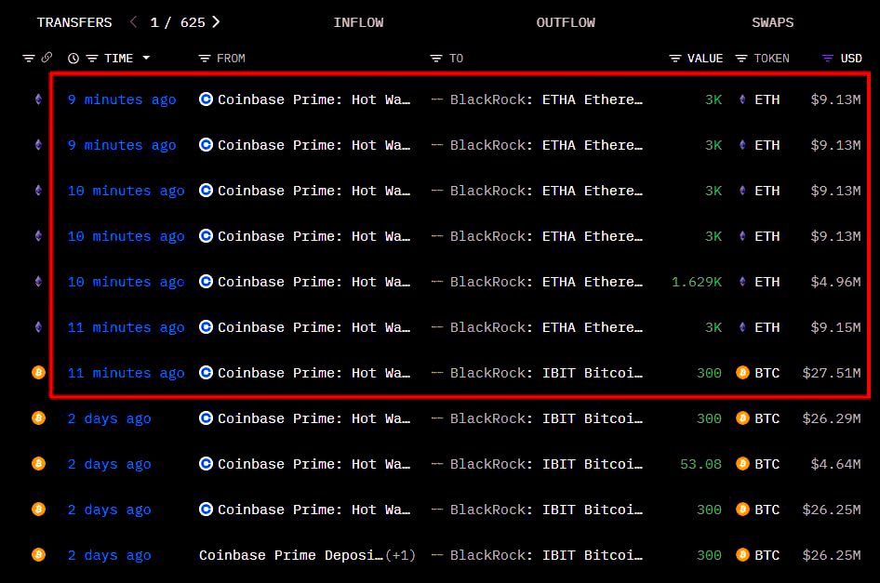Click the INFLOW label
Viewport: 880px width, 583px height.
coord(359,21)
